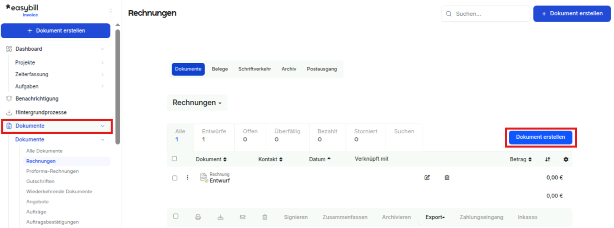Click the sort order arrows icon beside Betrag

click(x=548, y=159)
